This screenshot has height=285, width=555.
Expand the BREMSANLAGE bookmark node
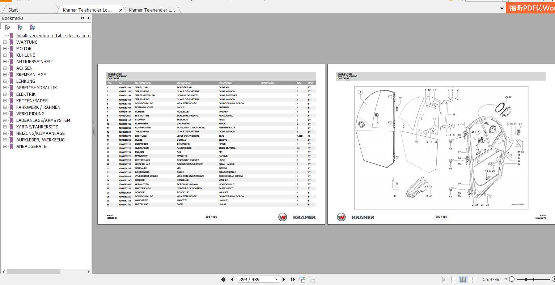pos(5,75)
